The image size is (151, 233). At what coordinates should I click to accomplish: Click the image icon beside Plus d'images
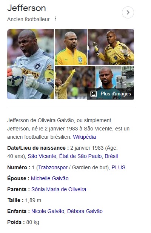[94, 94]
